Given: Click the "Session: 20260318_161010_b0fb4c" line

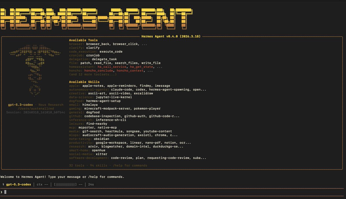Looking at the screenshot, I should pos(36,112).
